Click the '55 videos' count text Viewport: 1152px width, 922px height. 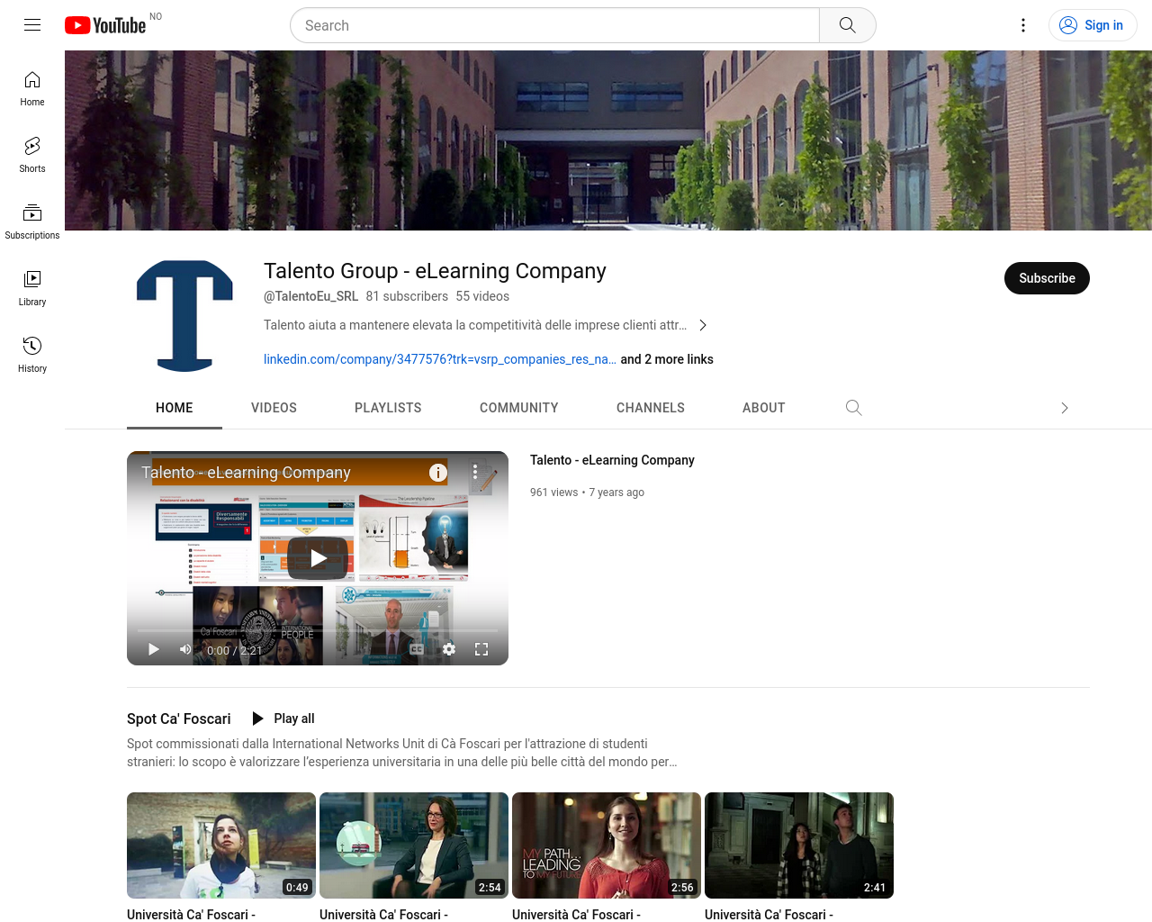click(x=482, y=296)
